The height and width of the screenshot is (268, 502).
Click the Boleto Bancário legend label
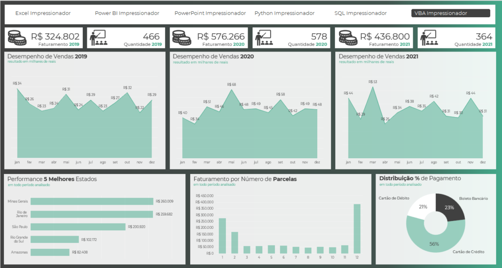coord(474,198)
